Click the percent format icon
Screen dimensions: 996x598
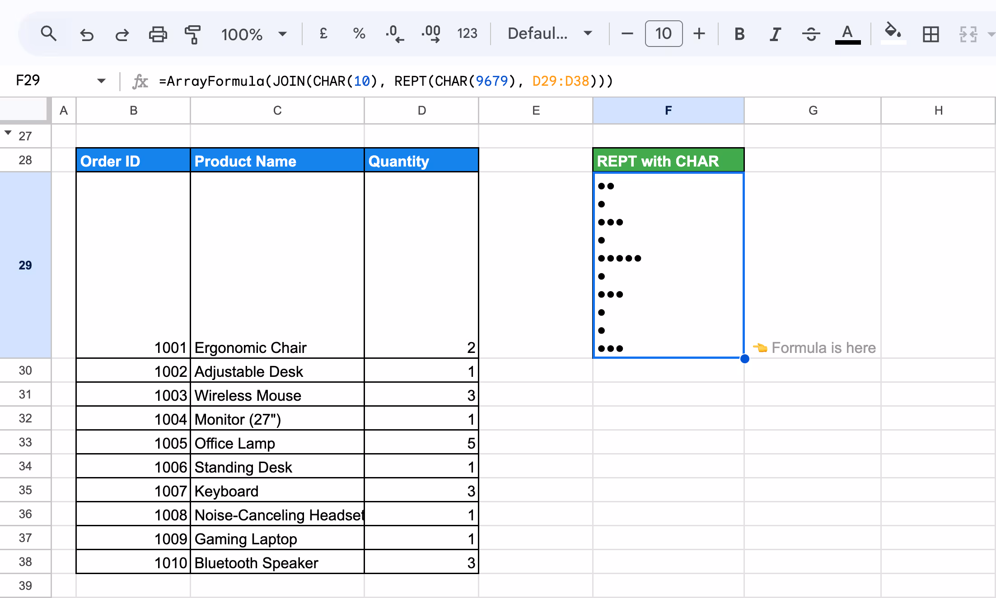(x=359, y=34)
